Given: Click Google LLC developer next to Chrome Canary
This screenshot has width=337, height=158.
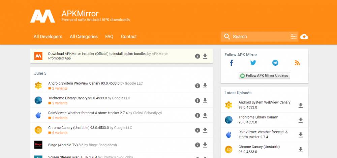Looking at the screenshot, I should pos(123,128).
